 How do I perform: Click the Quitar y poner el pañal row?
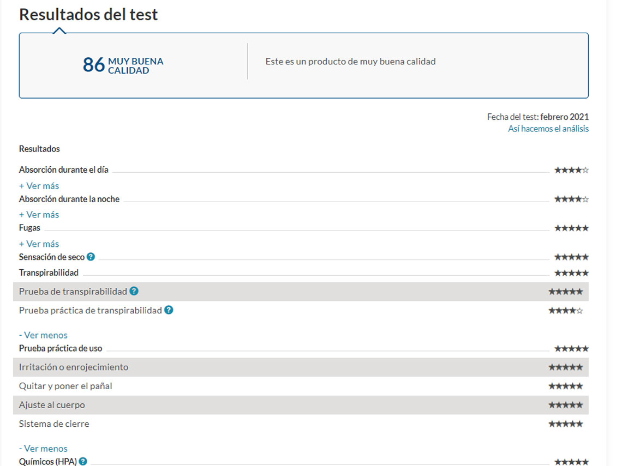click(x=65, y=386)
